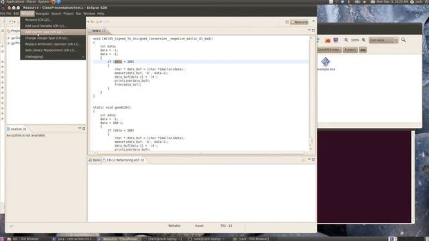
Task: Expand the second project tree node
Action: pyautogui.click(x=9, y=43)
